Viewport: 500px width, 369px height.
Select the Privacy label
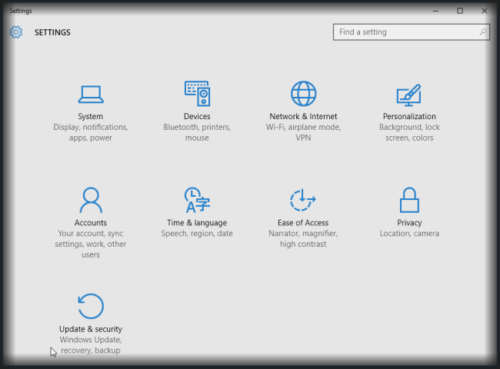pyautogui.click(x=409, y=223)
